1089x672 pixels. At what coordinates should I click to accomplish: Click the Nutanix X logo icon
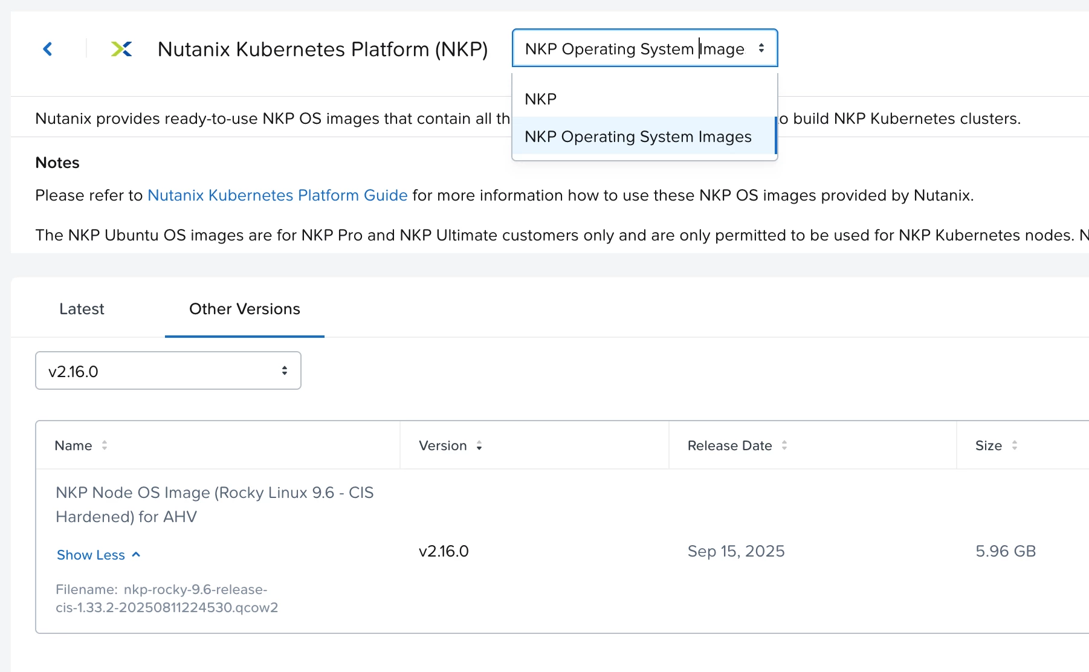pyautogui.click(x=121, y=49)
